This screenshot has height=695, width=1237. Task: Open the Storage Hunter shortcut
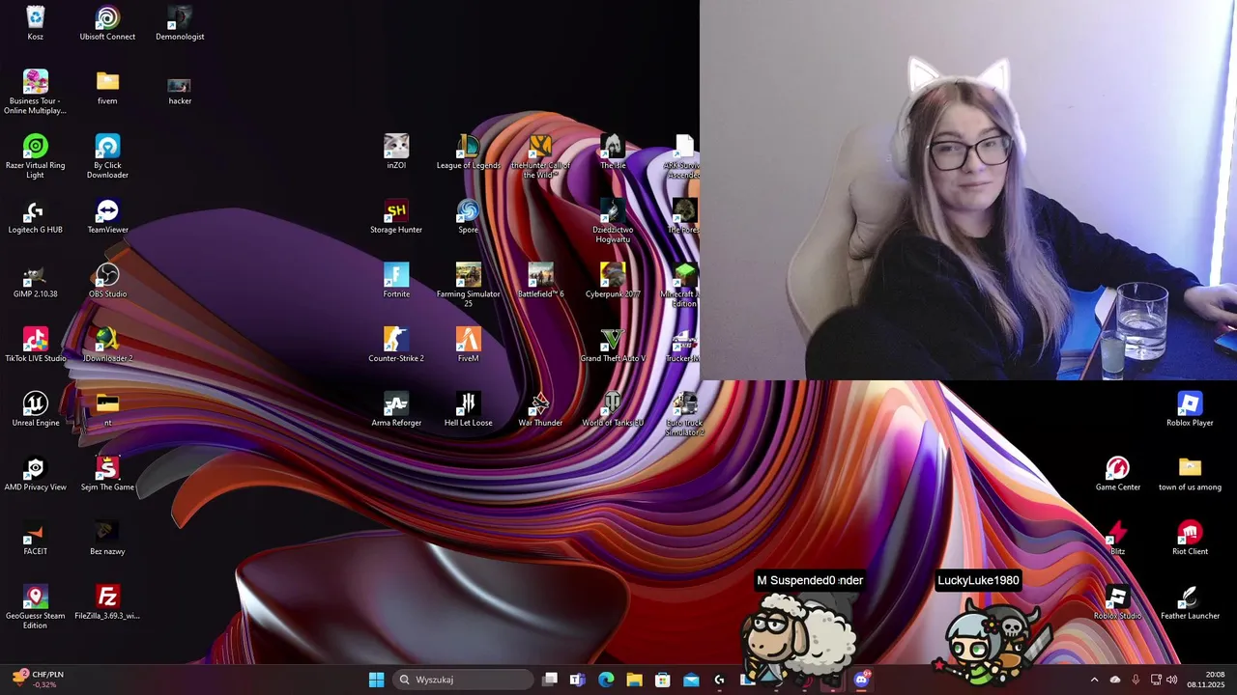(396, 216)
